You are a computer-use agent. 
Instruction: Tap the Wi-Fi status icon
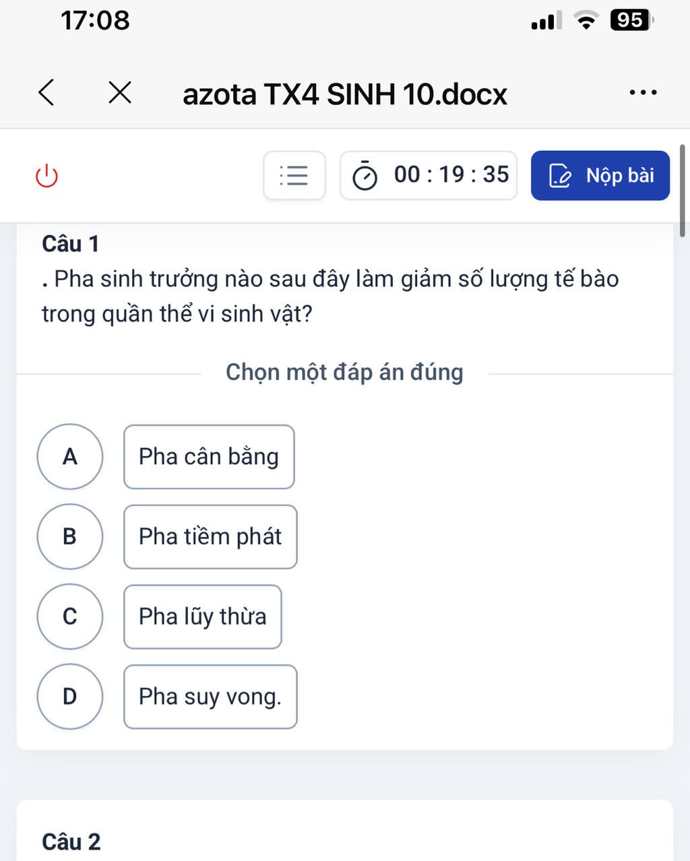586,21
